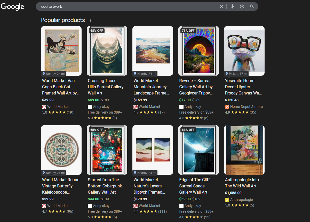This screenshot has width=310, height=222.
Task: Open World Market Van Gogh Black Cat title link
Action: (61, 87)
